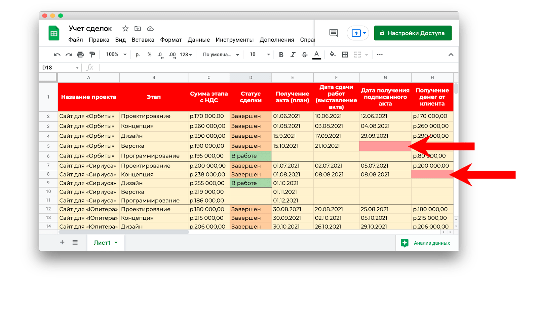
Task: Star the Учет сделок document
Action: click(x=125, y=29)
